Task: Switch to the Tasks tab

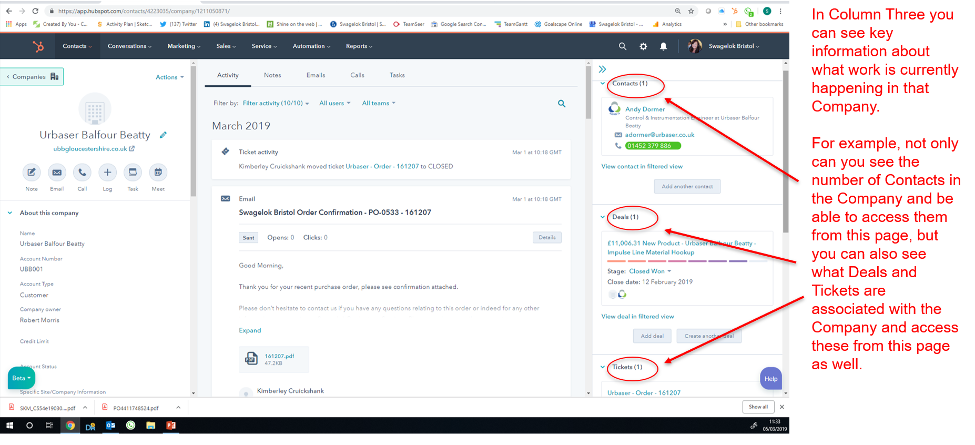Action: pyautogui.click(x=397, y=75)
